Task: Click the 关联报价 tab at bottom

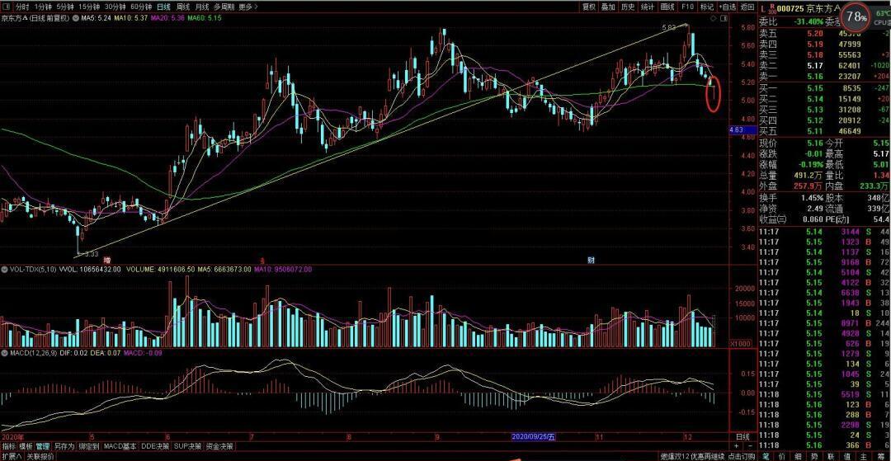Action: (40, 456)
